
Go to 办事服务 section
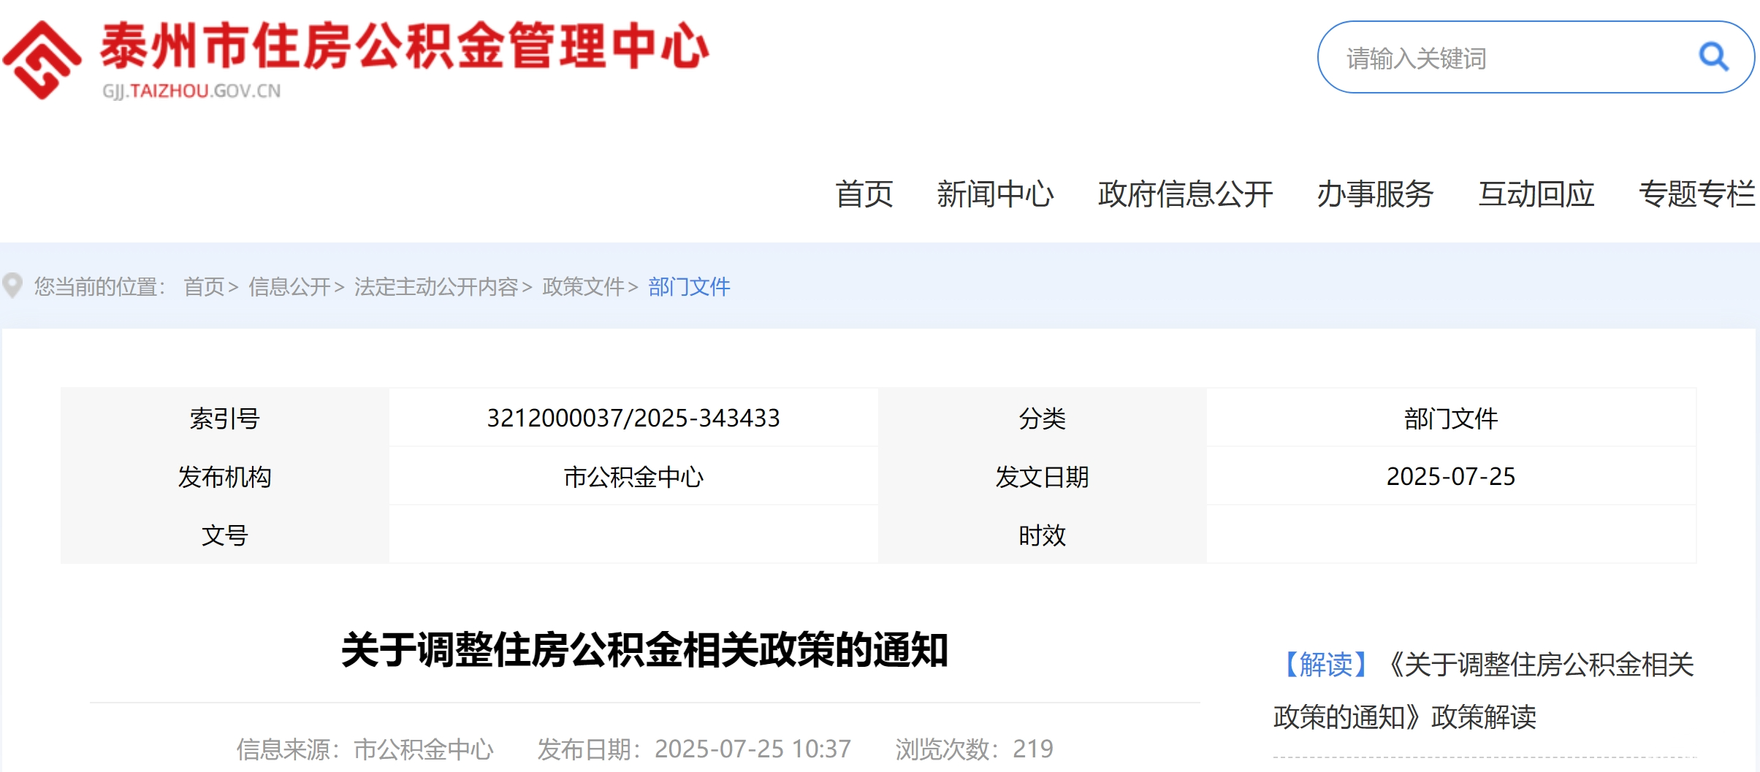click(x=1375, y=194)
